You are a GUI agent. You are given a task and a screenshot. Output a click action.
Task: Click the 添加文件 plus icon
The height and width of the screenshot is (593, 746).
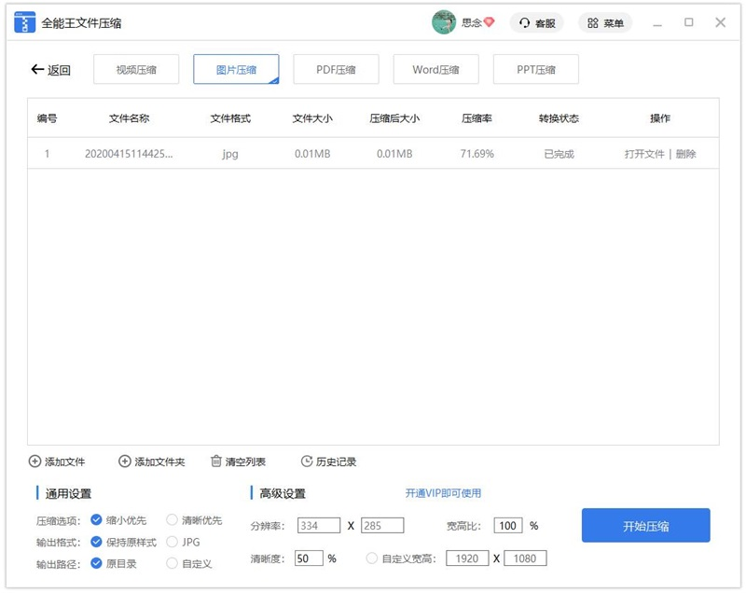[35, 462]
